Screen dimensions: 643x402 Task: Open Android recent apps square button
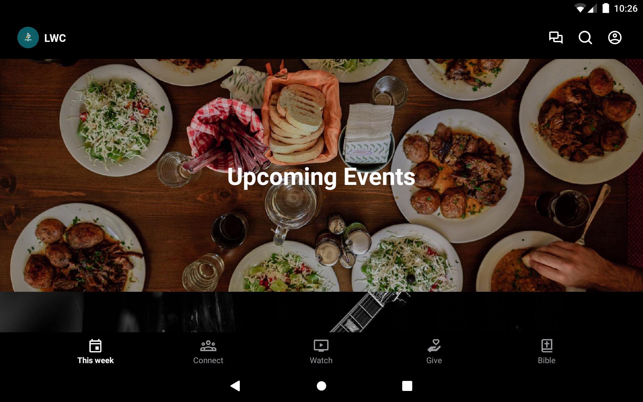coord(407,386)
